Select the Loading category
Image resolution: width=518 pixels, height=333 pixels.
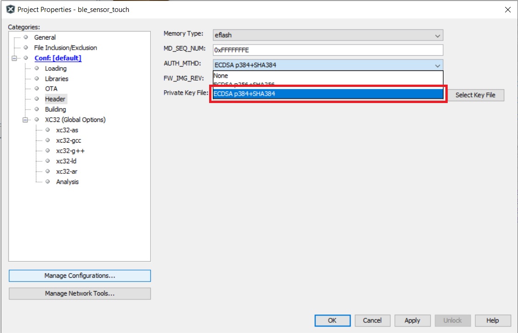pos(56,69)
